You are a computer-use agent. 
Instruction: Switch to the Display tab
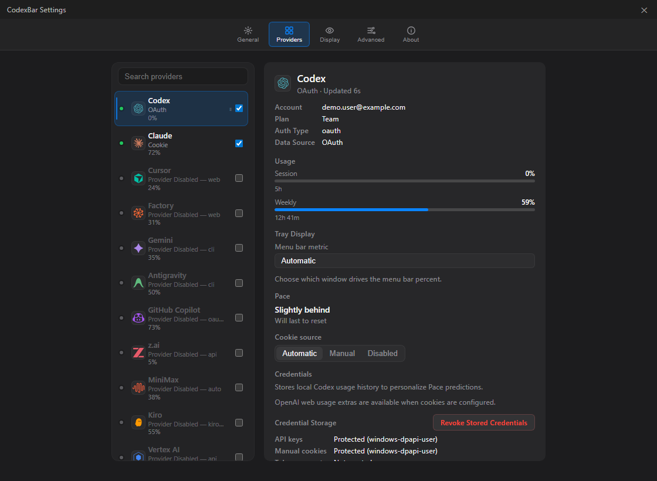tap(330, 35)
